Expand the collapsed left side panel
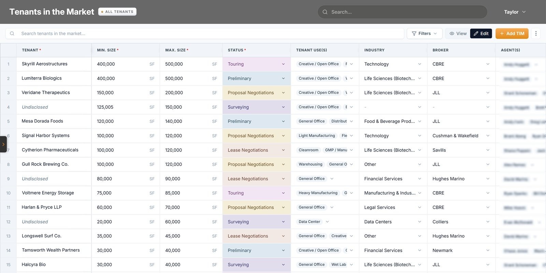This screenshot has width=546, height=273. (x=3, y=144)
